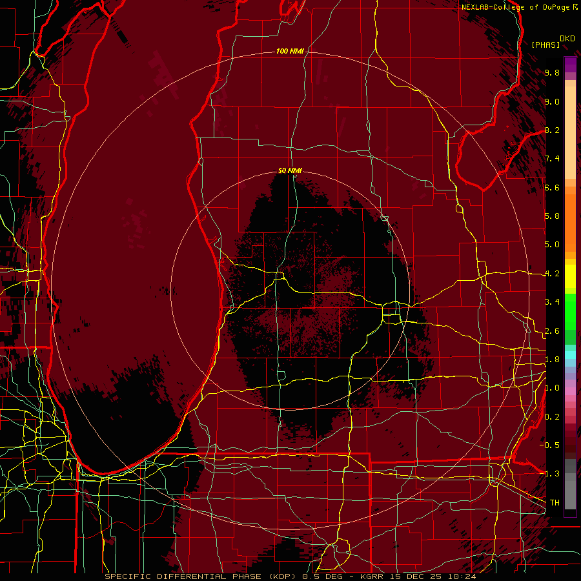Click the 1.8 value on color scale
Image resolution: width=581 pixels, height=581 pixels.
[552, 360]
